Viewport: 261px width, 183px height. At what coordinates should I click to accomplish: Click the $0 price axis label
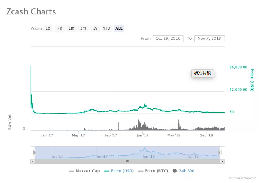pos(232,112)
